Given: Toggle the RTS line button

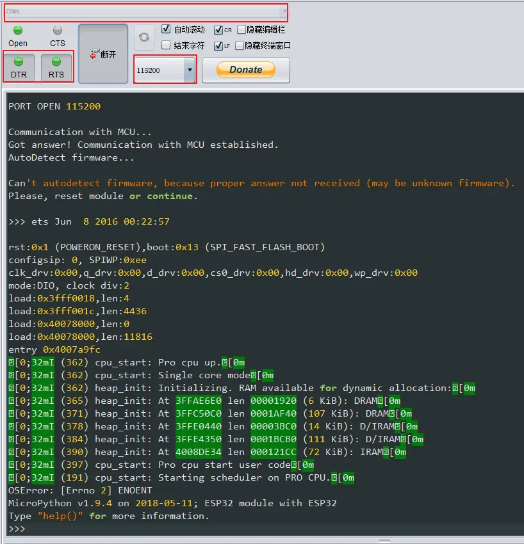Looking at the screenshot, I should coord(56,67).
